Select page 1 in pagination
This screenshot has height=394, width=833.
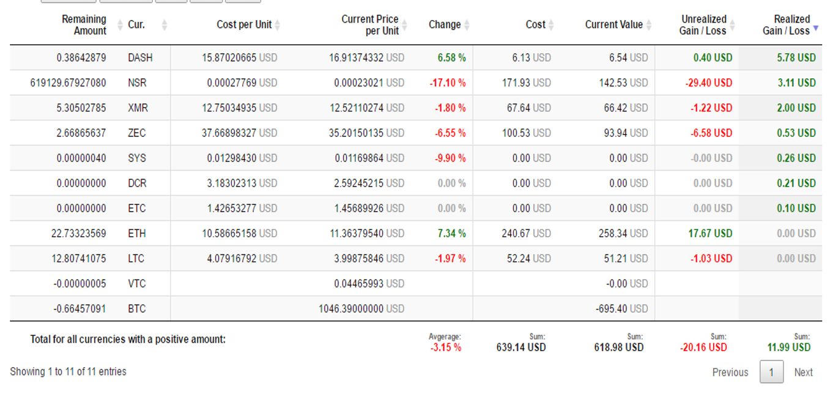tap(771, 372)
